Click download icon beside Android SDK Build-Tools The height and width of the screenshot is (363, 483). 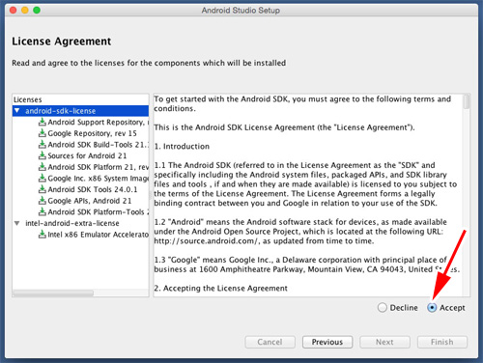coord(43,145)
